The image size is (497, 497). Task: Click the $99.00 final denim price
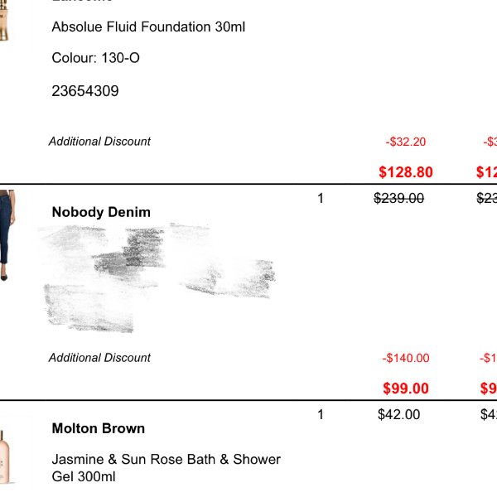pos(406,388)
